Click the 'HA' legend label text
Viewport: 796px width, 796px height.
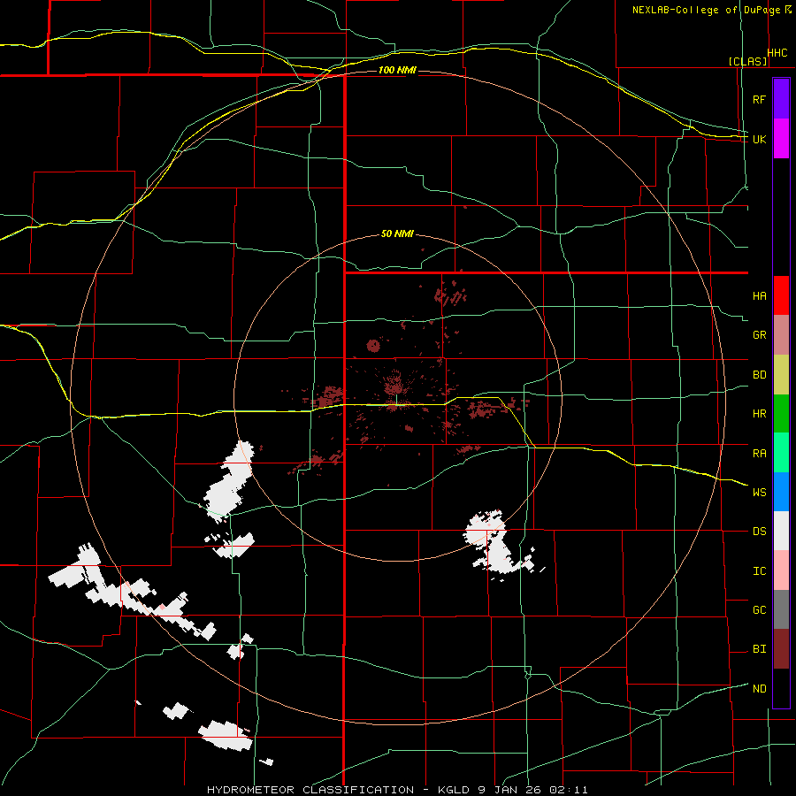[x=759, y=295]
